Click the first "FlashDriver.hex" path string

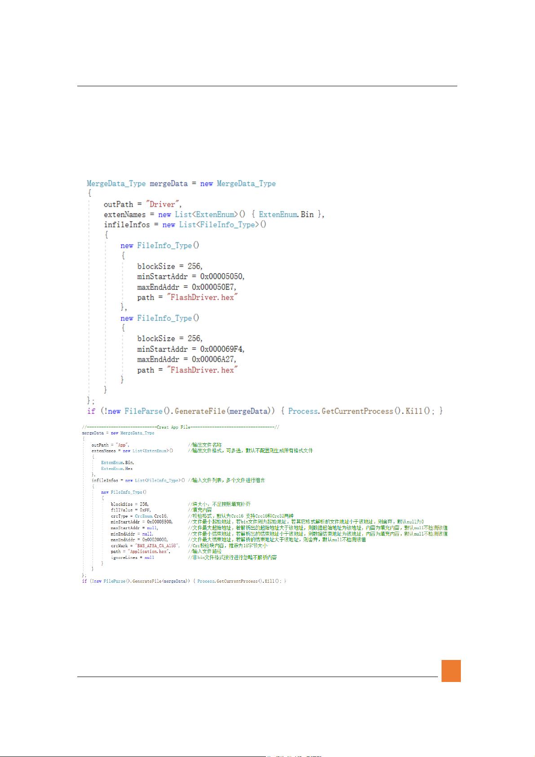(202, 297)
